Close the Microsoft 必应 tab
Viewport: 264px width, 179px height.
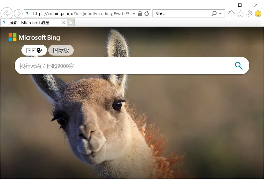click(x=64, y=23)
